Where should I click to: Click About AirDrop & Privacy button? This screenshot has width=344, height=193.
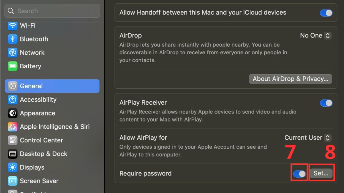(x=290, y=79)
